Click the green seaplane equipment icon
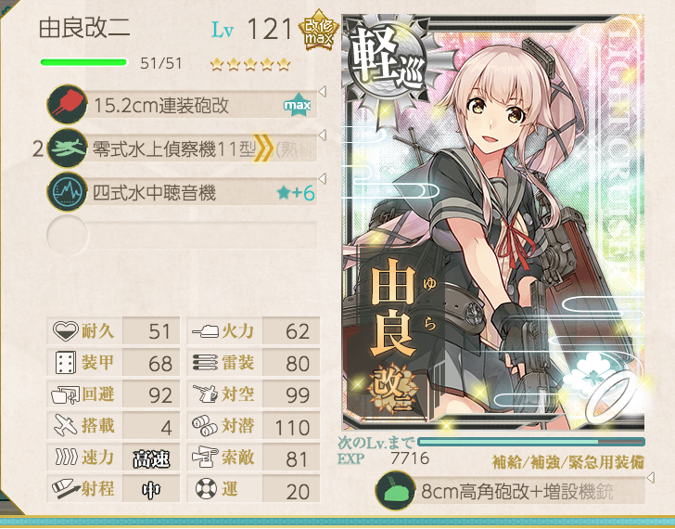 pos(68,148)
